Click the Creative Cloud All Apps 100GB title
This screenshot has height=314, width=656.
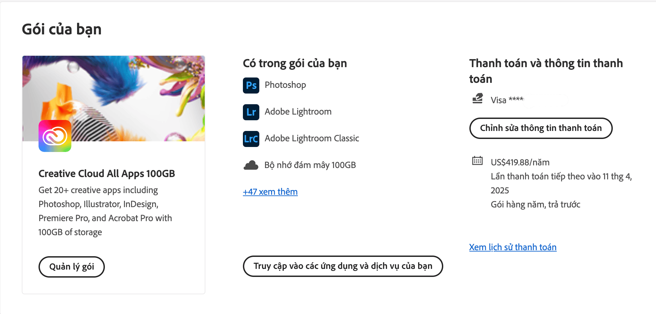[x=107, y=173]
